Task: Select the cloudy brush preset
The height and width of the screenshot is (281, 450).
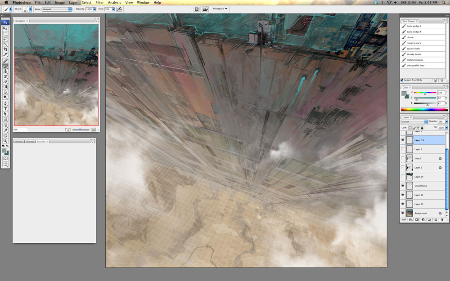Action: coord(423,37)
